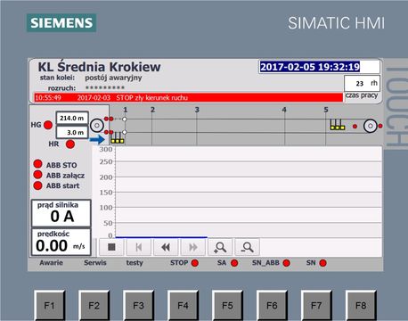The height and width of the screenshot is (321, 408).
Task: Click the trend fast-forward double-arrow button
Action: click(193, 247)
